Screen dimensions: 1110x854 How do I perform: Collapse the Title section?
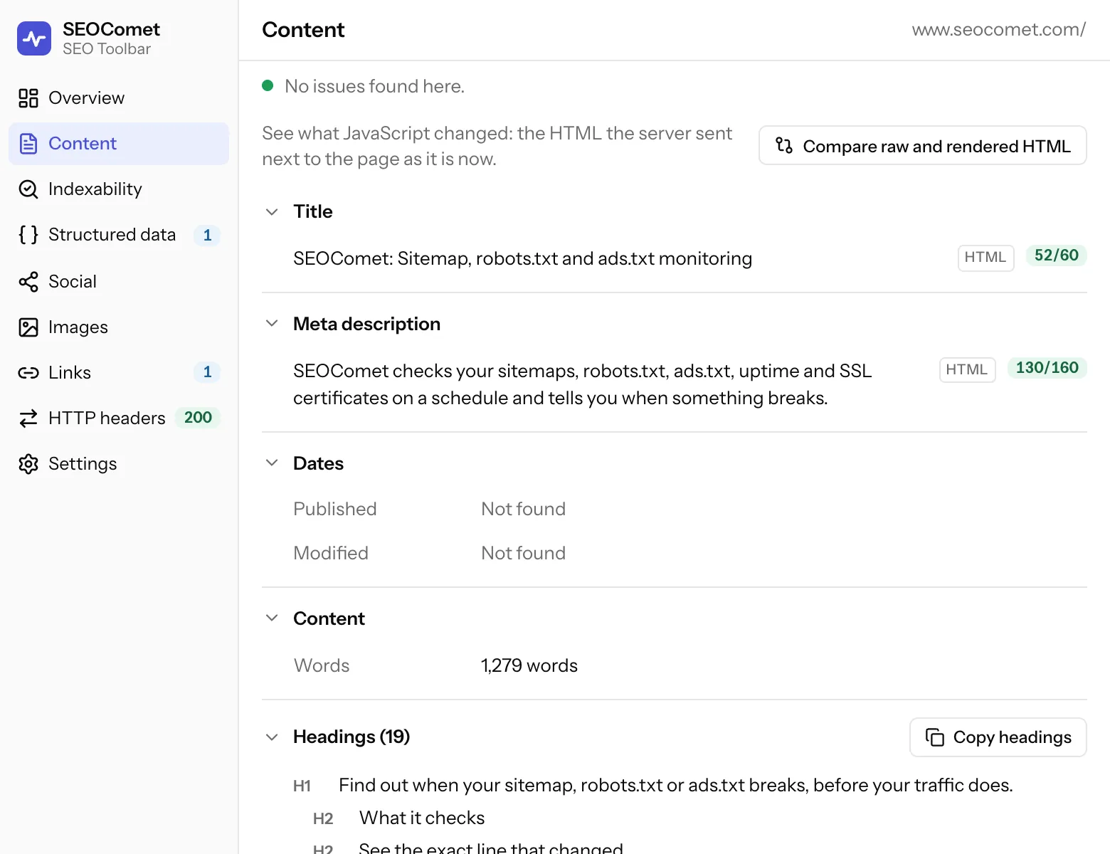pyautogui.click(x=272, y=212)
